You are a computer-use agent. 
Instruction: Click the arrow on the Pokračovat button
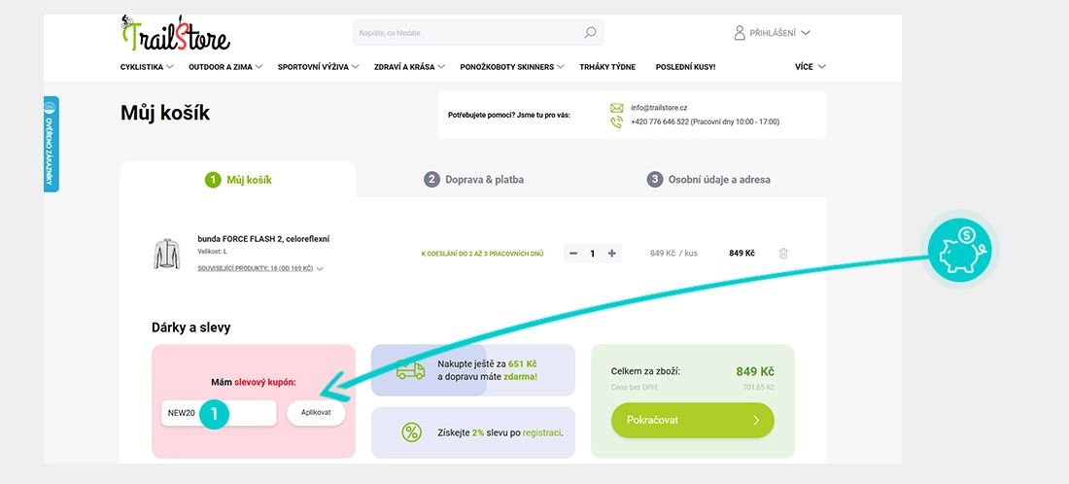coord(756,420)
